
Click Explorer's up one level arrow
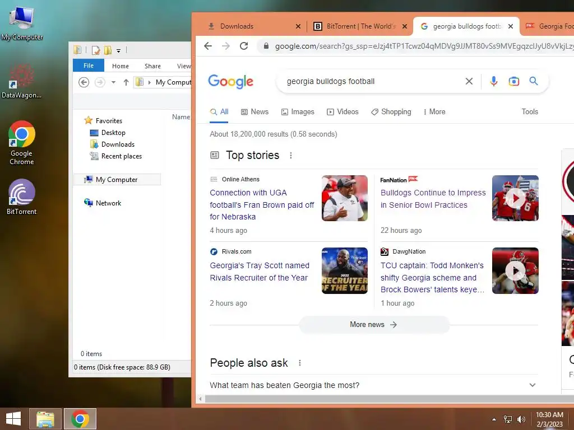(126, 82)
